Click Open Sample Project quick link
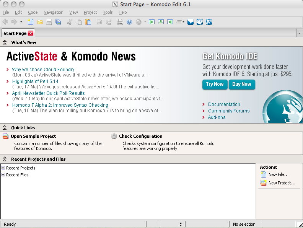 point(33,136)
